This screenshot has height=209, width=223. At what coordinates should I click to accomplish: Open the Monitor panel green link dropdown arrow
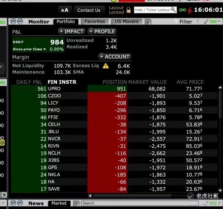(x=219, y=22)
